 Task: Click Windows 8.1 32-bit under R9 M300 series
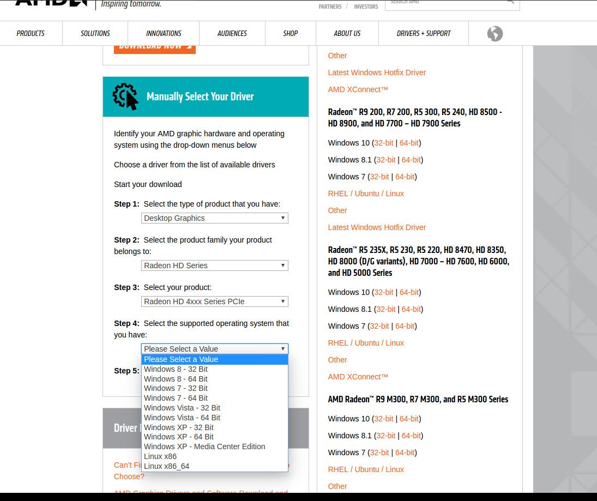(385, 436)
